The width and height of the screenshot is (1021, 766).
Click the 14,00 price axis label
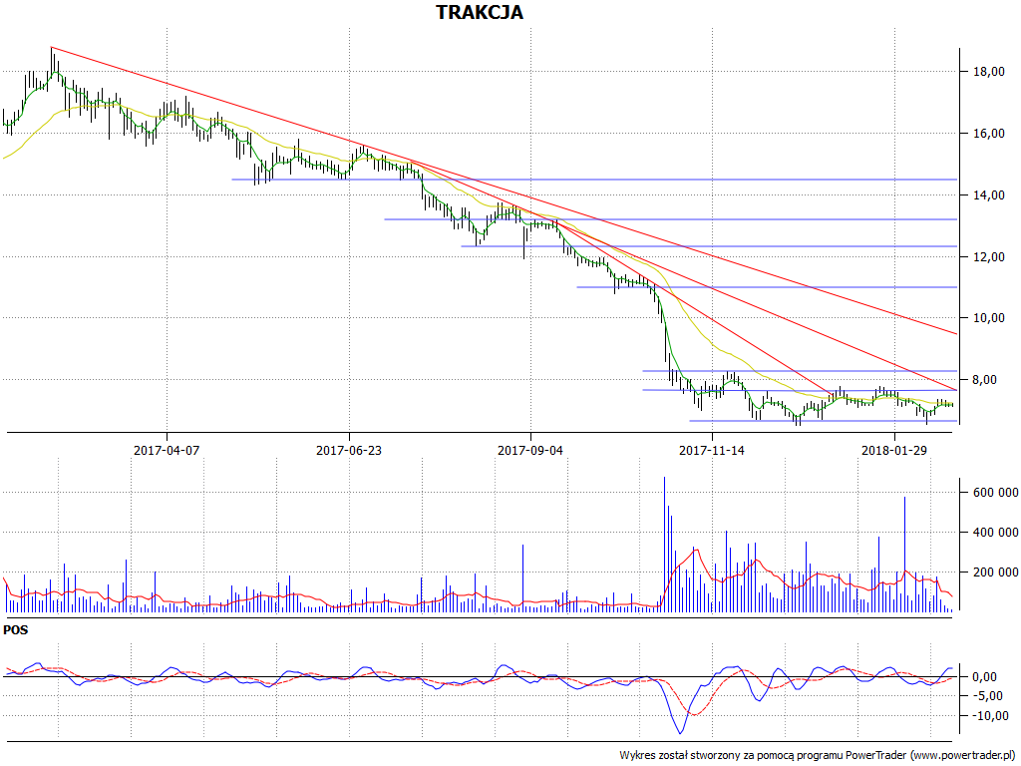988,195
